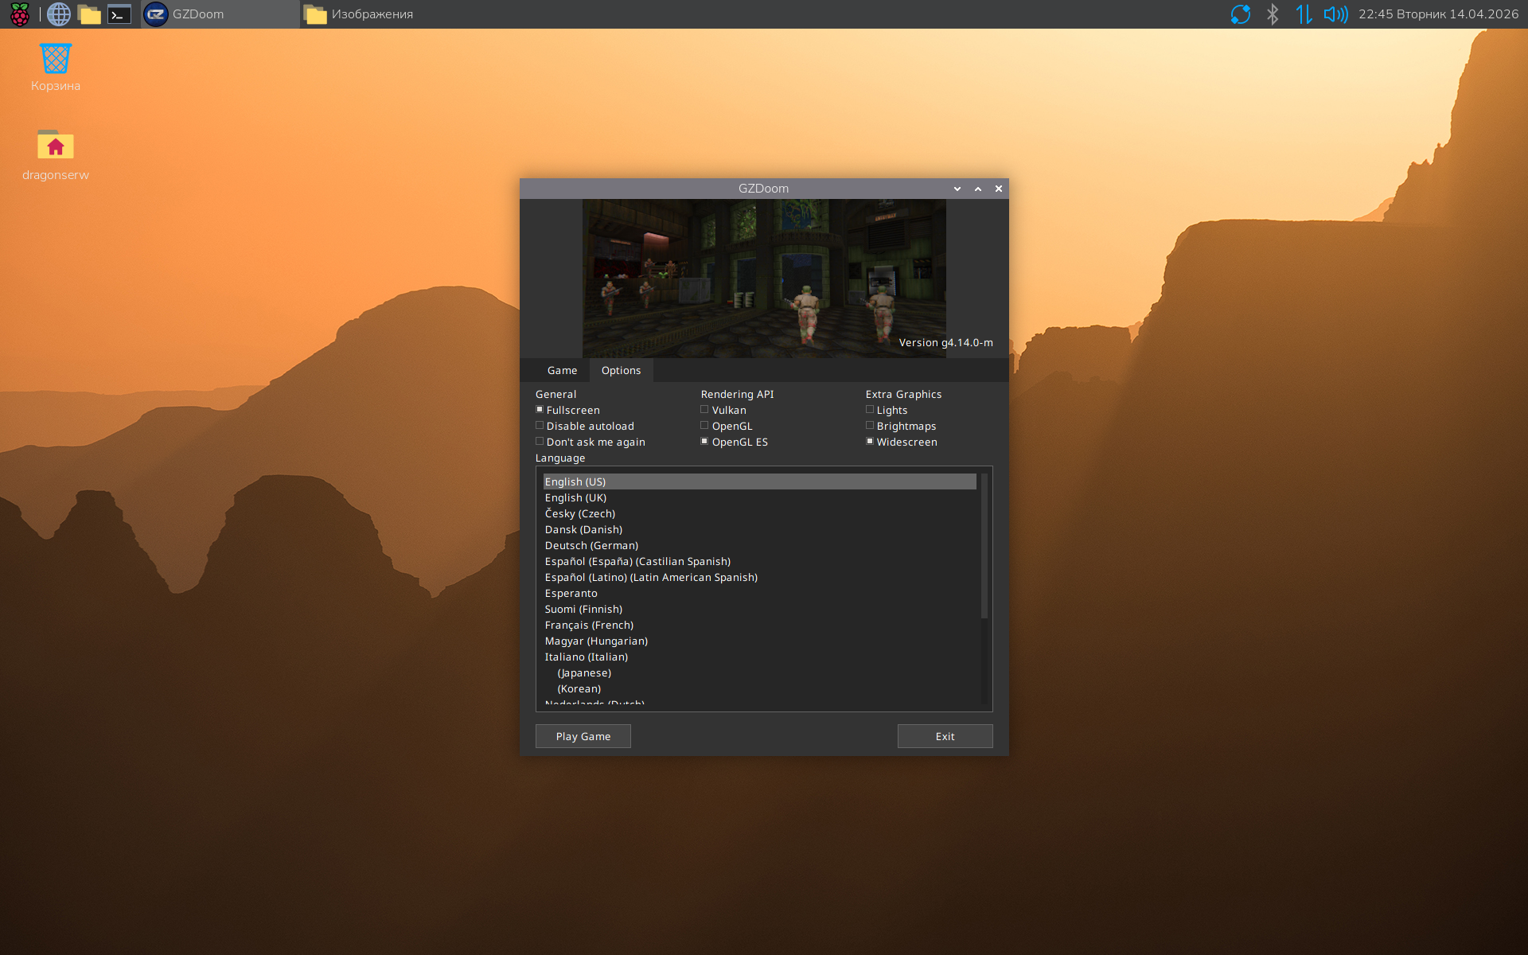Minimize the GZDoom launcher window
This screenshot has height=955, width=1528.
(x=957, y=189)
